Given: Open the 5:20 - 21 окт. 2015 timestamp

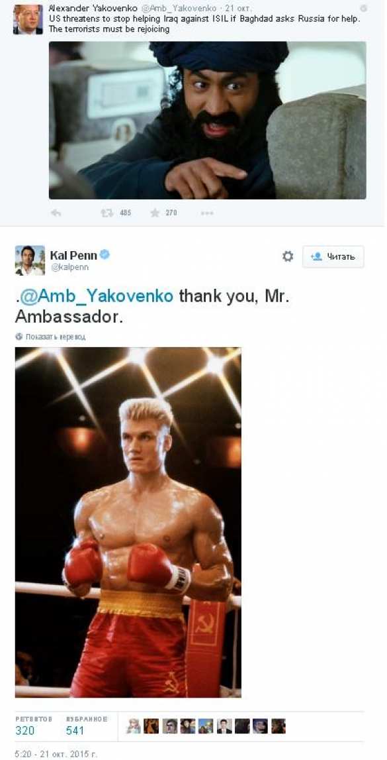Looking at the screenshot, I should [x=56, y=754].
